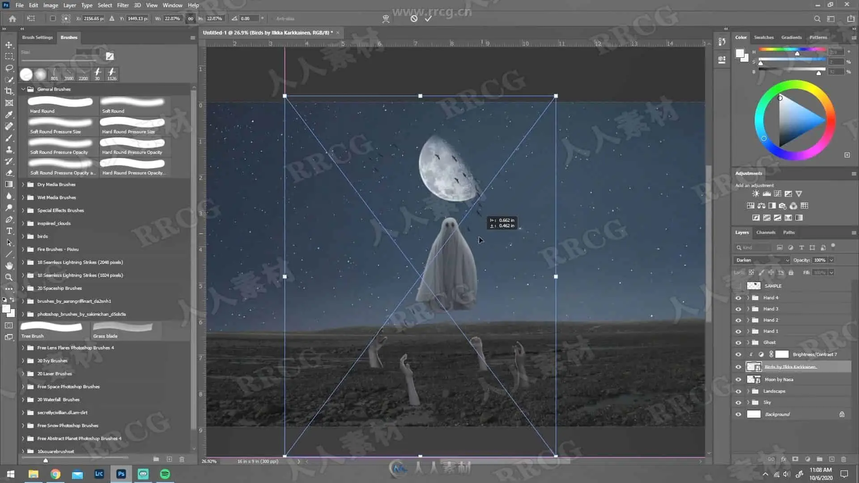Select the Lasso tool

[x=9, y=68]
